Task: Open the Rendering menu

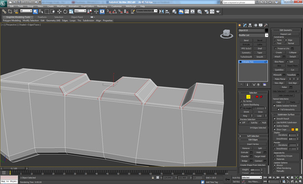Action: tap(102, 6)
